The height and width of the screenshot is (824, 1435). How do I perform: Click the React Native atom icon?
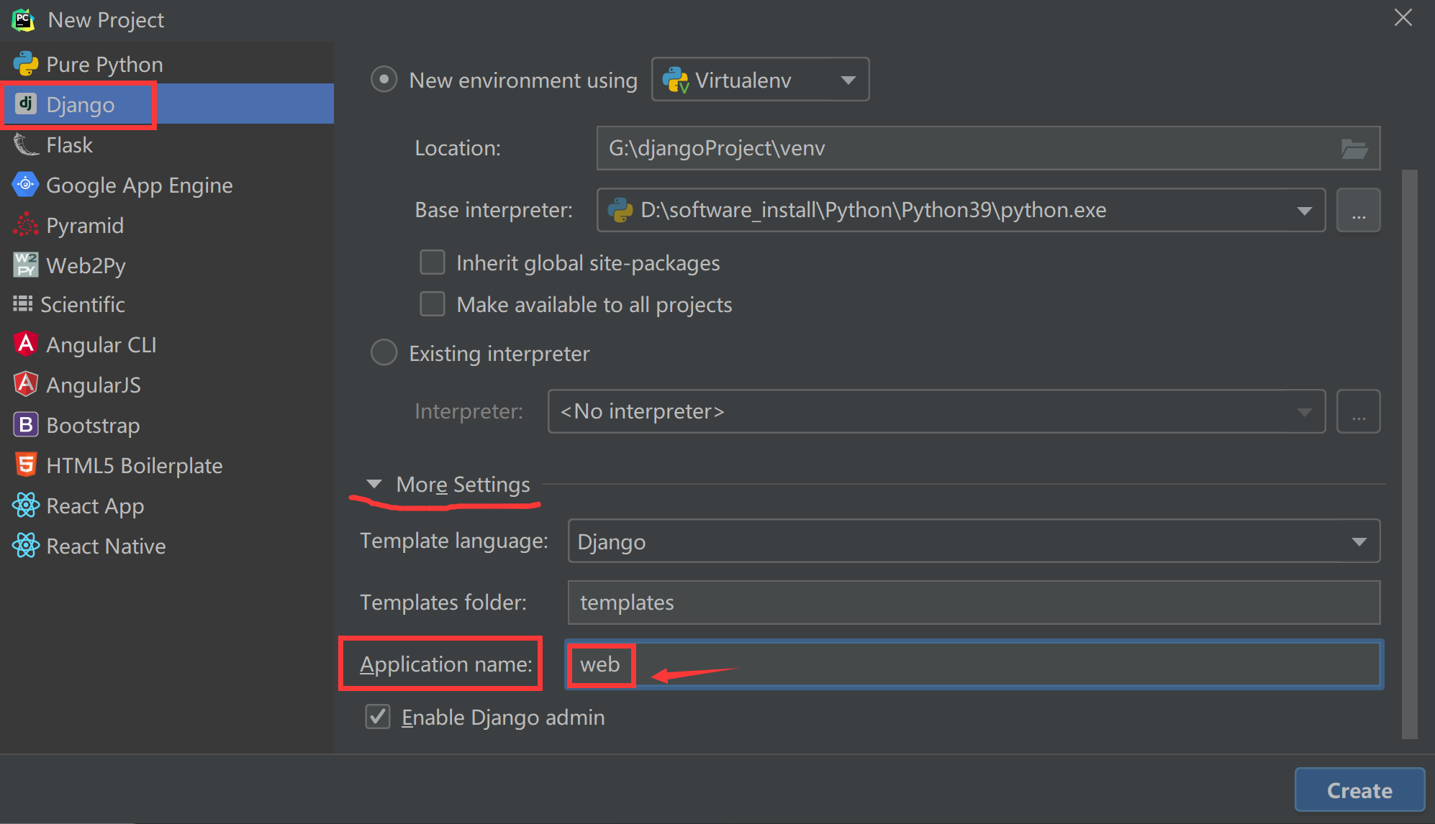click(x=26, y=546)
